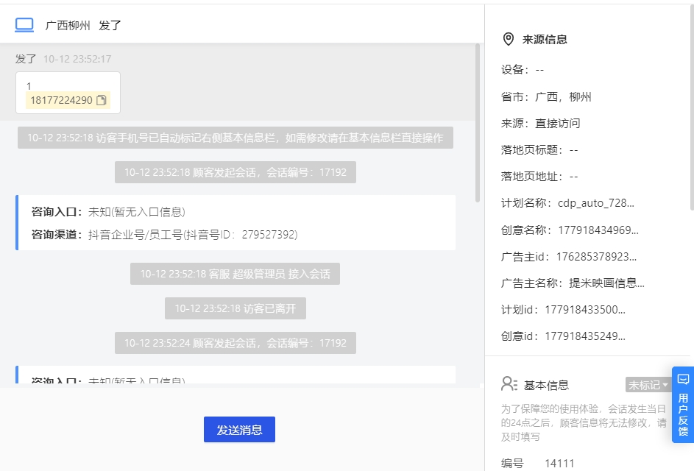Image resolution: width=694 pixels, height=471 pixels.
Task: Click the 计划名称 cdp_auto_728... value
Action: coord(595,203)
